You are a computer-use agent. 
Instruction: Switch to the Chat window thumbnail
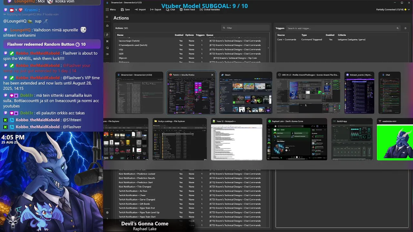point(389,93)
